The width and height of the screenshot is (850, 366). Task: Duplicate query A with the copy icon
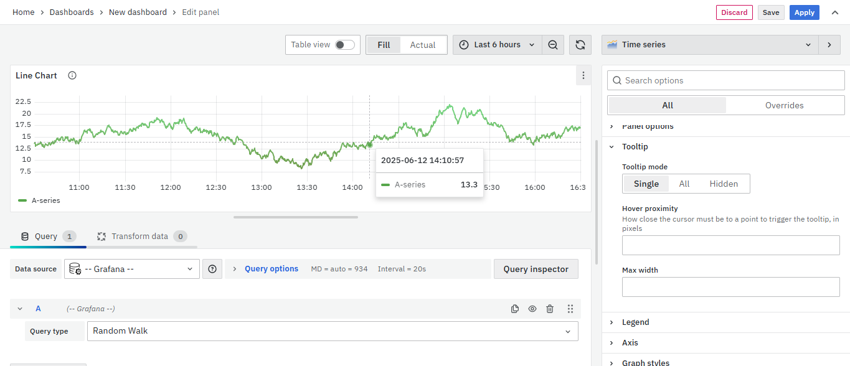(x=515, y=309)
